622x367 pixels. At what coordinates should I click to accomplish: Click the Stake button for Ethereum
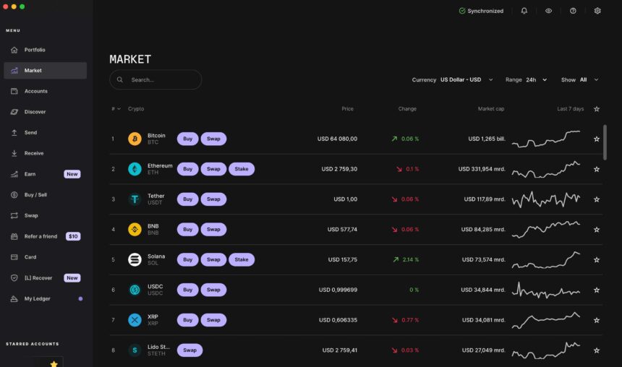coord(242,169)
